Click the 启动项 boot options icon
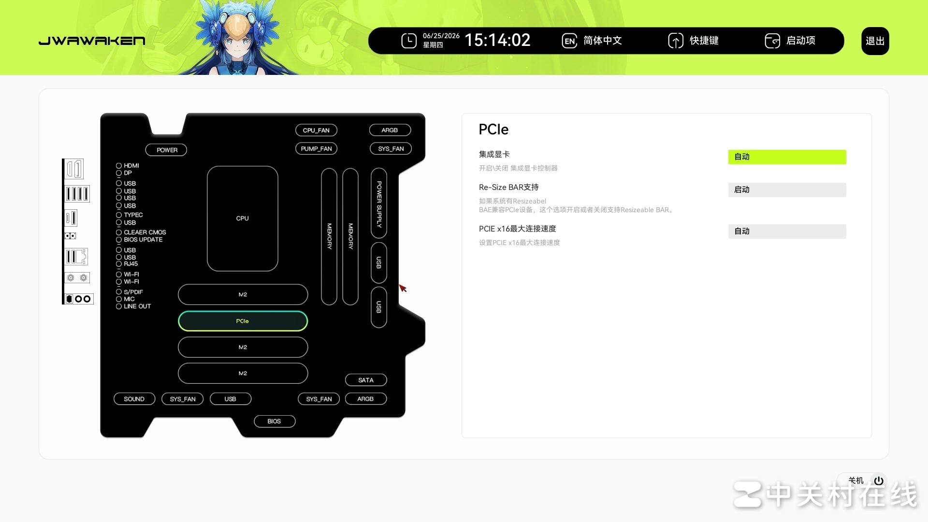The width and height of the screenshot is (928, 522). pos(772,41)
